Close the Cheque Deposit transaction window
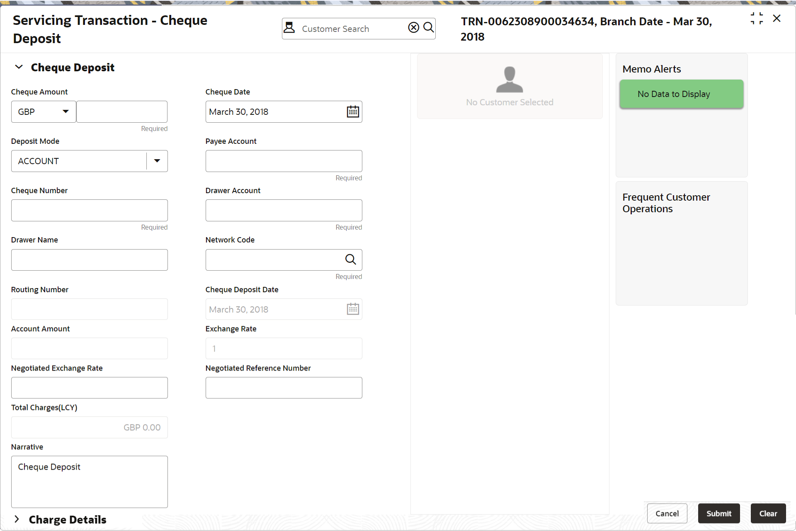This screenshot has width=796, height=531. point(777,18)
